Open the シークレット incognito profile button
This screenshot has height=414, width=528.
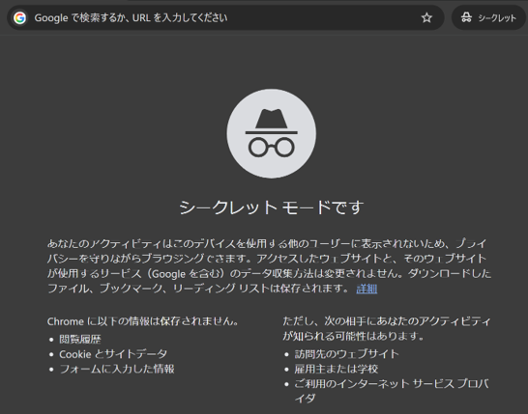(488, 17)
